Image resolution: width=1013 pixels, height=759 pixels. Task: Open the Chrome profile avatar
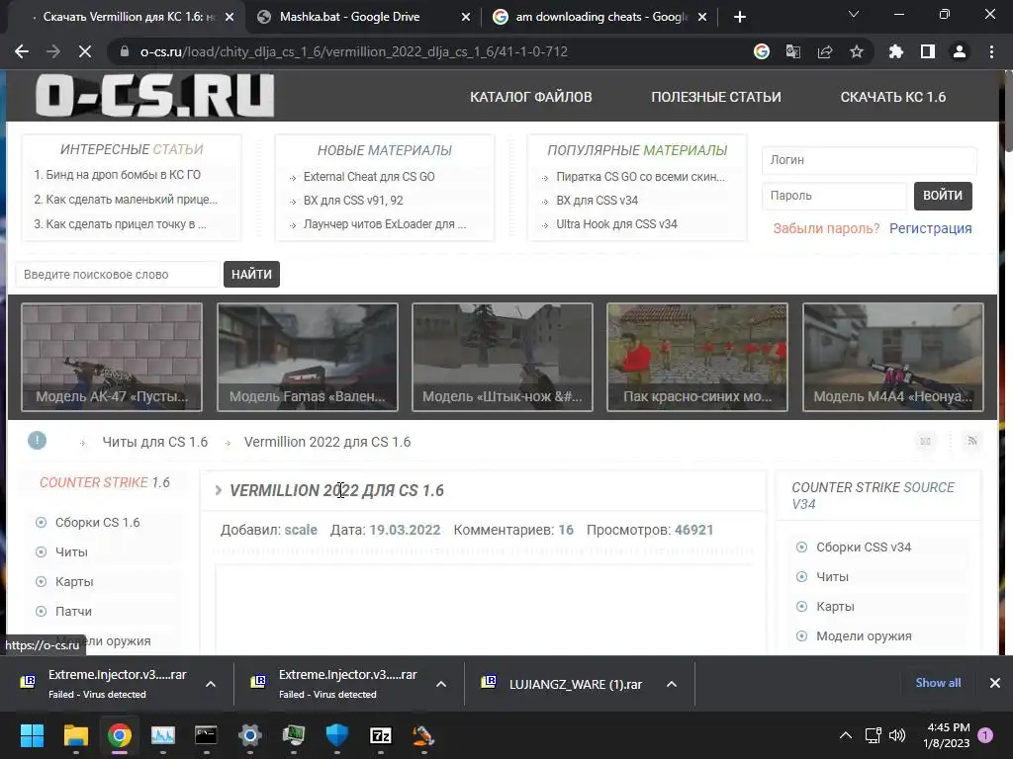(960, 51)
